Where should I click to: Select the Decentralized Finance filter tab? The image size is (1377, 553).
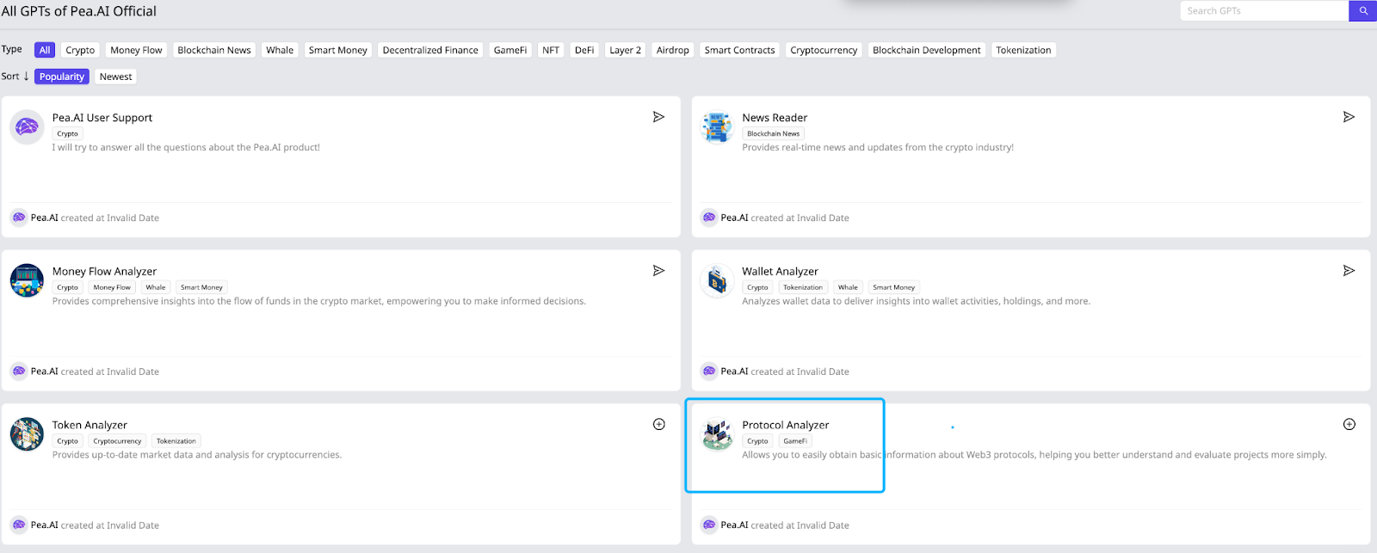pyautogui.click(x=430, y=50)
